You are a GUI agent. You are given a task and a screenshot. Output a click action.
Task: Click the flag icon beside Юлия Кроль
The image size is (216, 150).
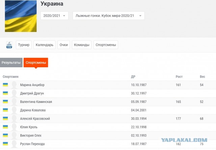click(5, 127)
